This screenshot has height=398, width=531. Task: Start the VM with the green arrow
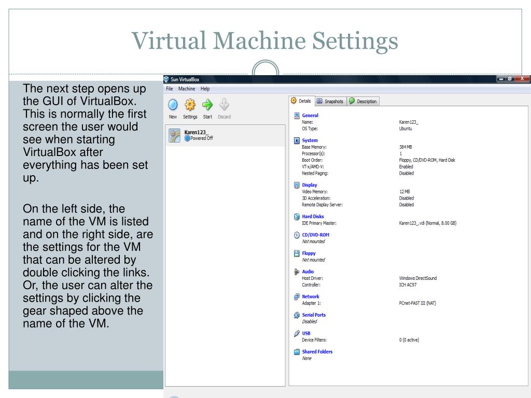tap(207, 105)
